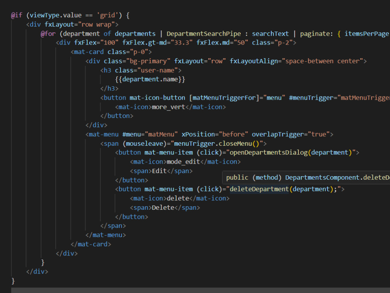The height and width of the screenshot is (293, 390).
Task: Click the Delete span text
Action: [163, 207]
